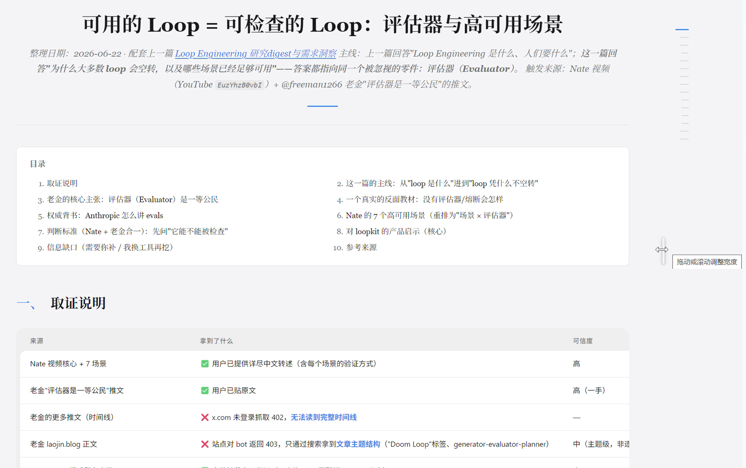This screenshot has height=468, width=746.
Task: Select cell 老金 laojin.blog 正文
Action: coord(63,444)
